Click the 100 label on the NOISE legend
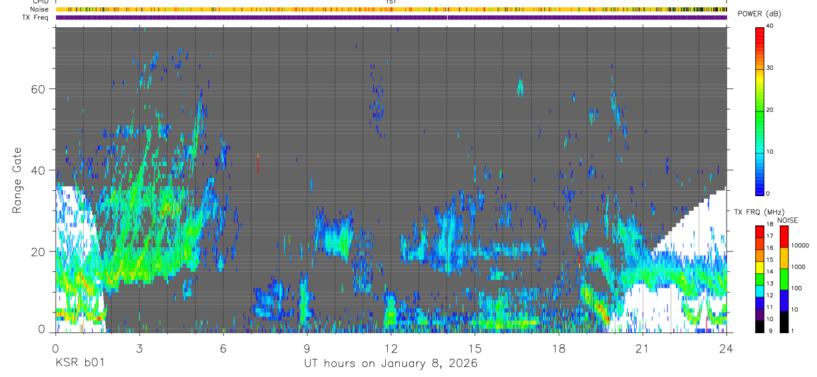This screenshot has width=817, height=377. [x=796, y=289]
